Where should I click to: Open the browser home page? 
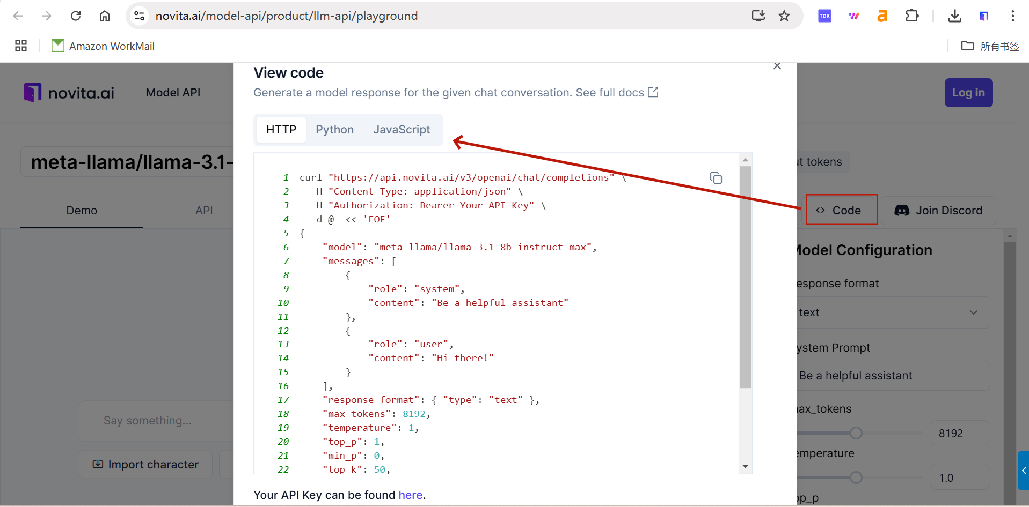click(105, 16)
